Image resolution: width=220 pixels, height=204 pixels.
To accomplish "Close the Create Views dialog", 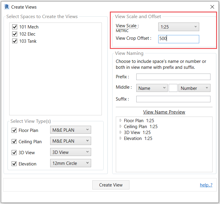I will point(212,7).
